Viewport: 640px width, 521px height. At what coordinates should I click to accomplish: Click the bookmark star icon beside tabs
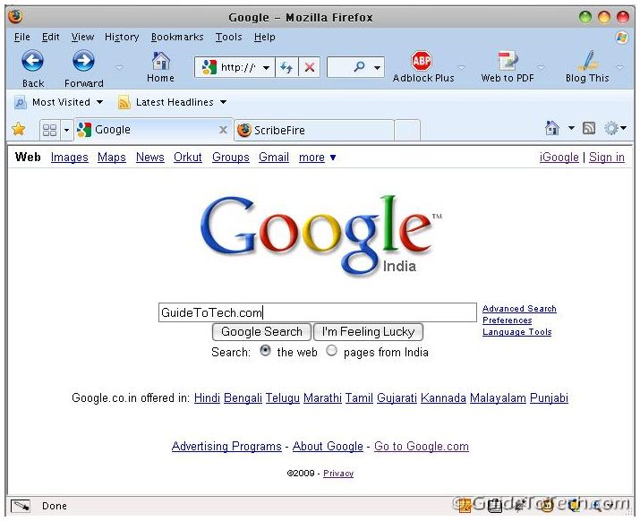click(19, 129)
